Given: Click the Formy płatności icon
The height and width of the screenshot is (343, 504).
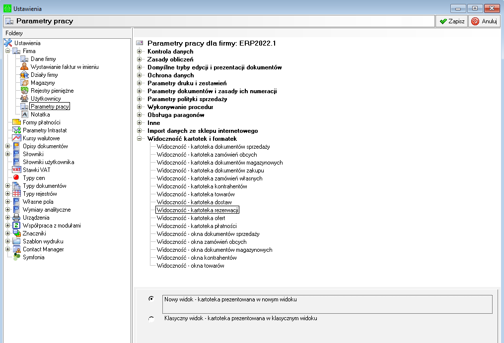Looking at the screenshot, I should click(16, 122).
